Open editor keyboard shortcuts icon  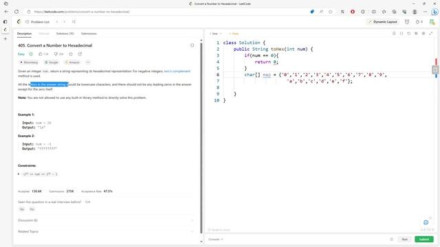(416, 34)
